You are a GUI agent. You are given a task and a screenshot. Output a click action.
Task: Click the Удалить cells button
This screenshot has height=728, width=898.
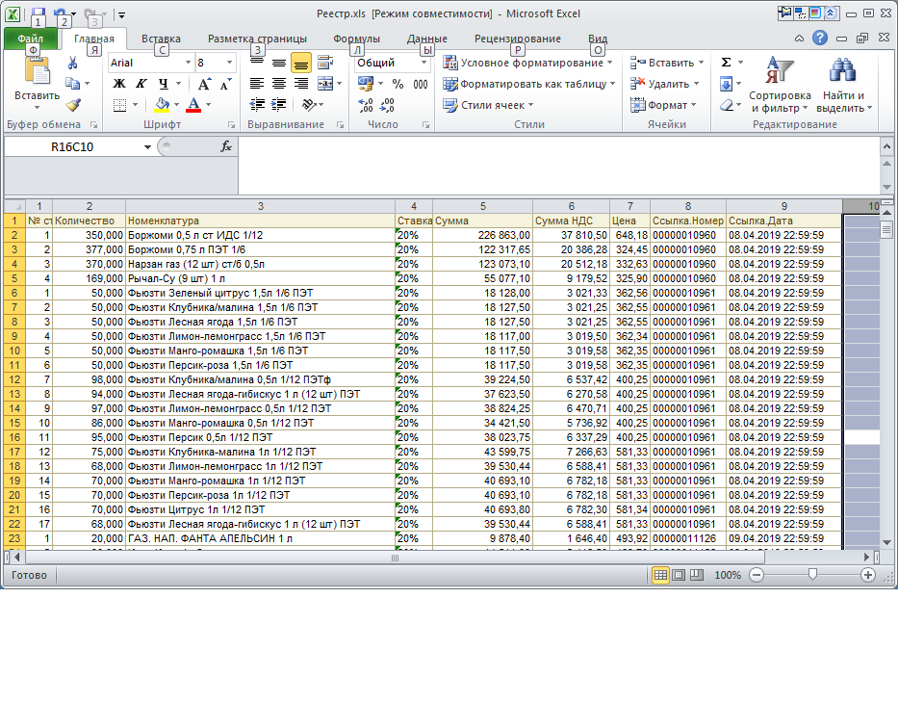point(664,84)
